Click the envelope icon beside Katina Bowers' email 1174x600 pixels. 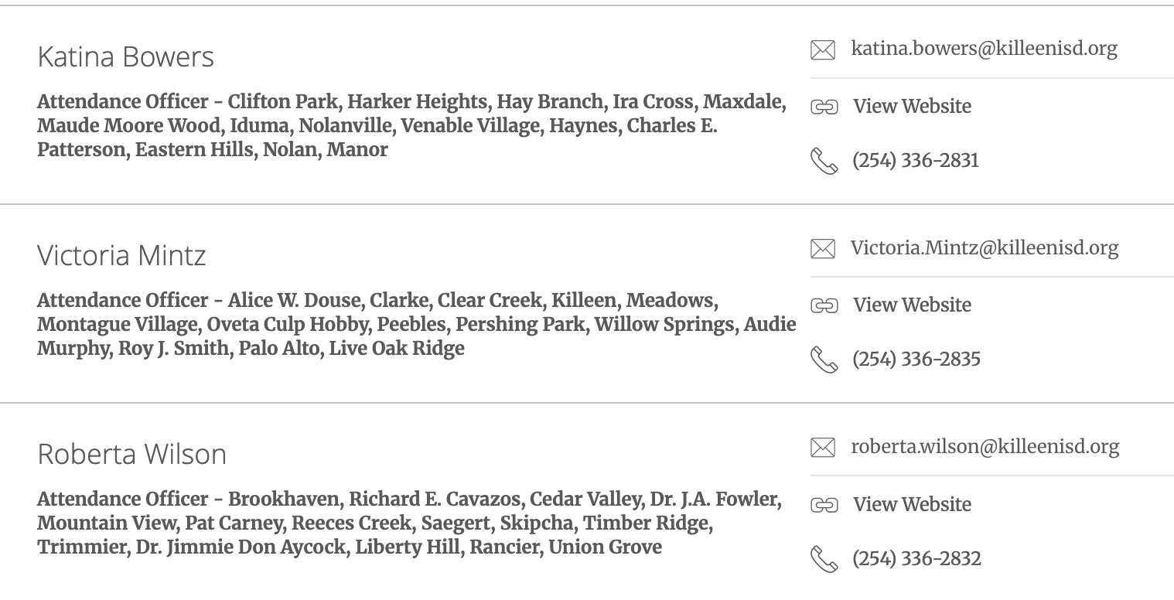point(823,50)
